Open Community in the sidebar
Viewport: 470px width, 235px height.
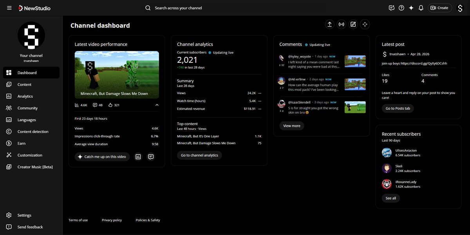point(31,108)
